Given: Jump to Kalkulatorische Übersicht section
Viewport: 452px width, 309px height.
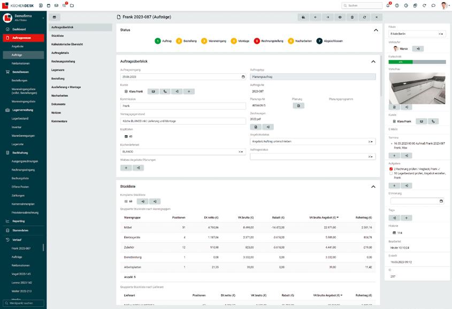Looking at the screenshot, I should [x=67, y=44].
